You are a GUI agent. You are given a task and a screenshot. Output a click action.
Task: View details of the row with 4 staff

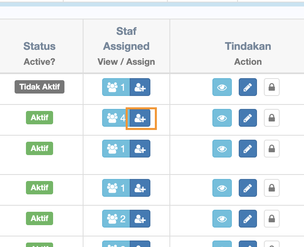222,118
